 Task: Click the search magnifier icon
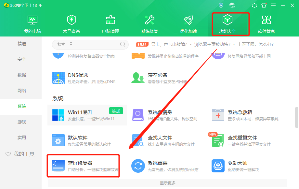tap(123, 44)
